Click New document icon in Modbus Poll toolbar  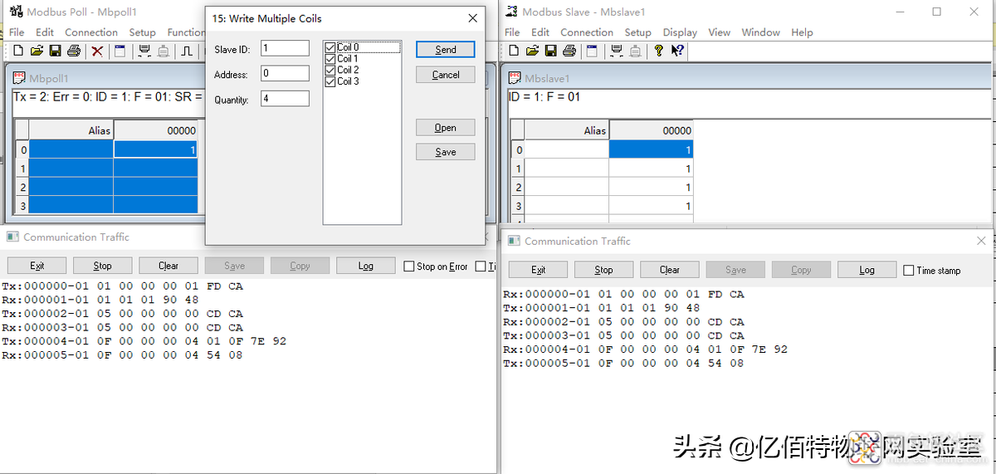click(x=18, y=51)
